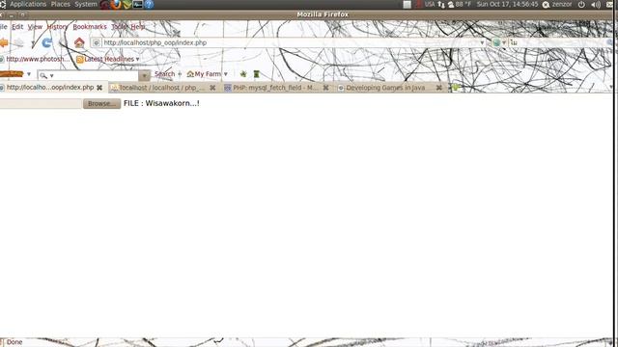Open the Help menu
The height and width of the screenshot is (347, 618).
tap(138, 27)
